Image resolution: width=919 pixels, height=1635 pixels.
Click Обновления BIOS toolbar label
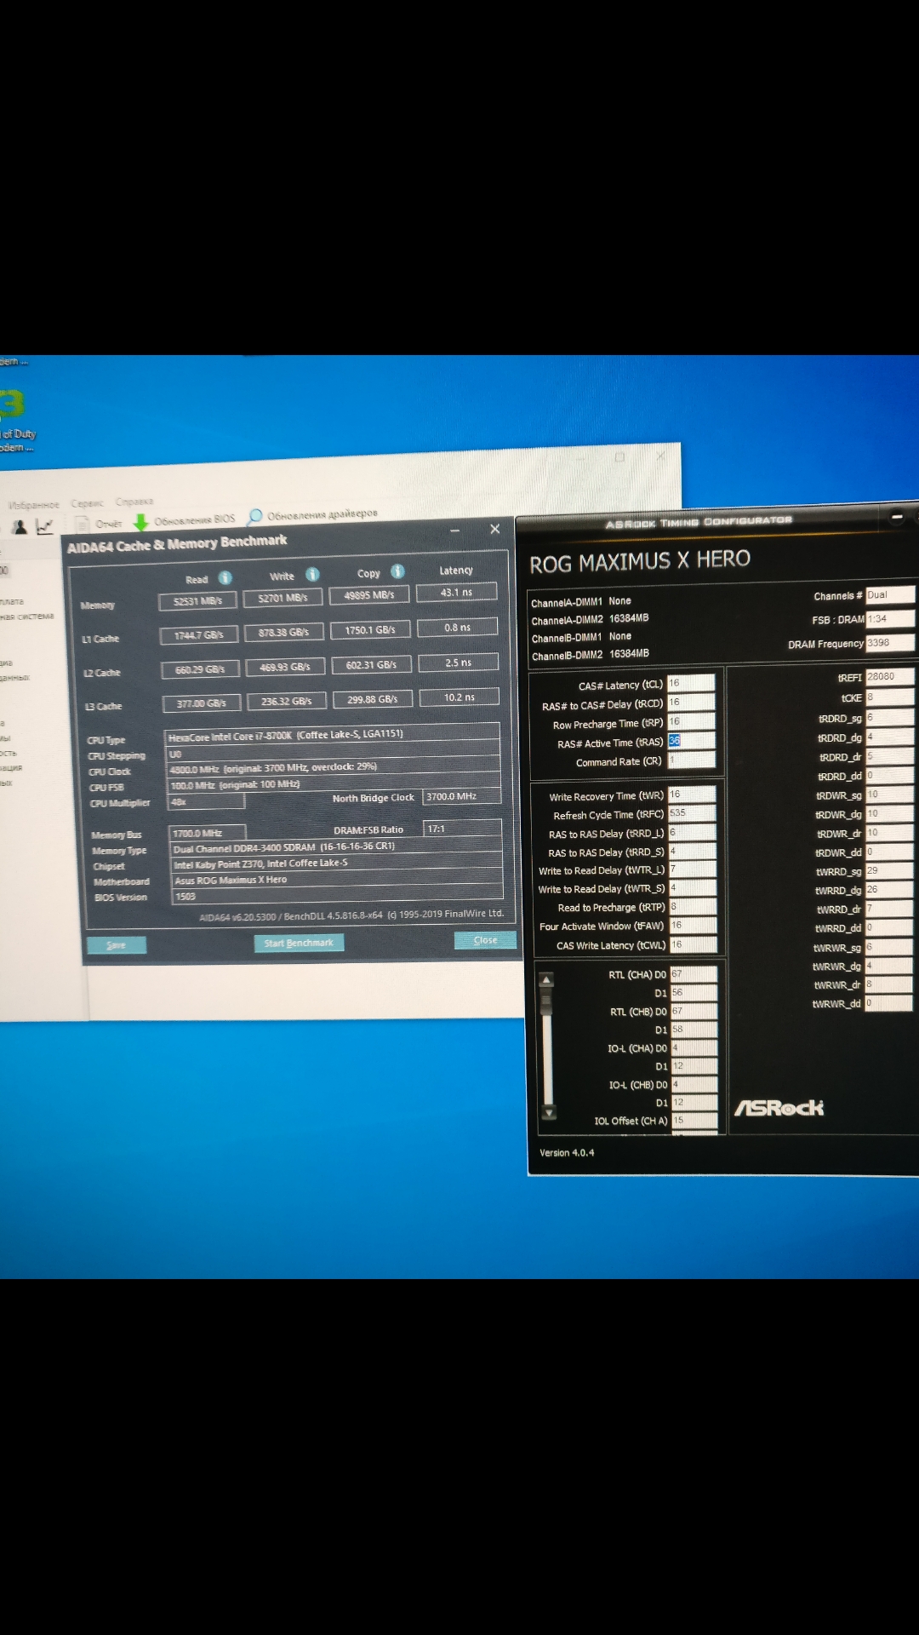[x=194, y=519]
